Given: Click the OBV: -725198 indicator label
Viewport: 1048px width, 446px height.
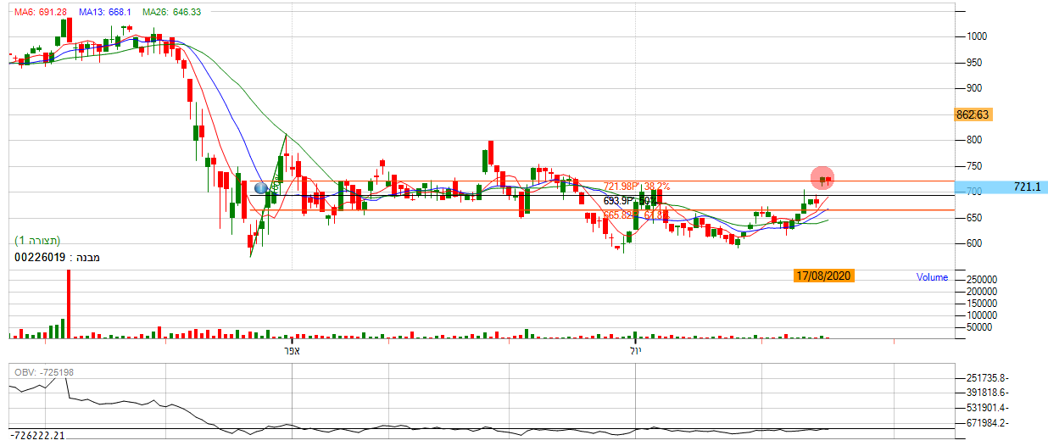Looking at the screenshot, I should (x=44, y=373).
